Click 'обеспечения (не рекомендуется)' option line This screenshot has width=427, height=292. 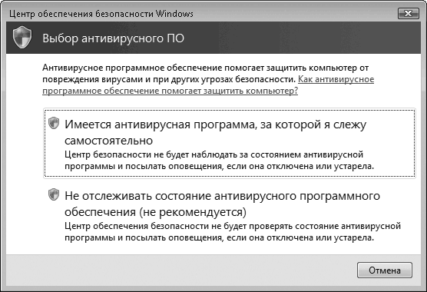tap(155, 212)
